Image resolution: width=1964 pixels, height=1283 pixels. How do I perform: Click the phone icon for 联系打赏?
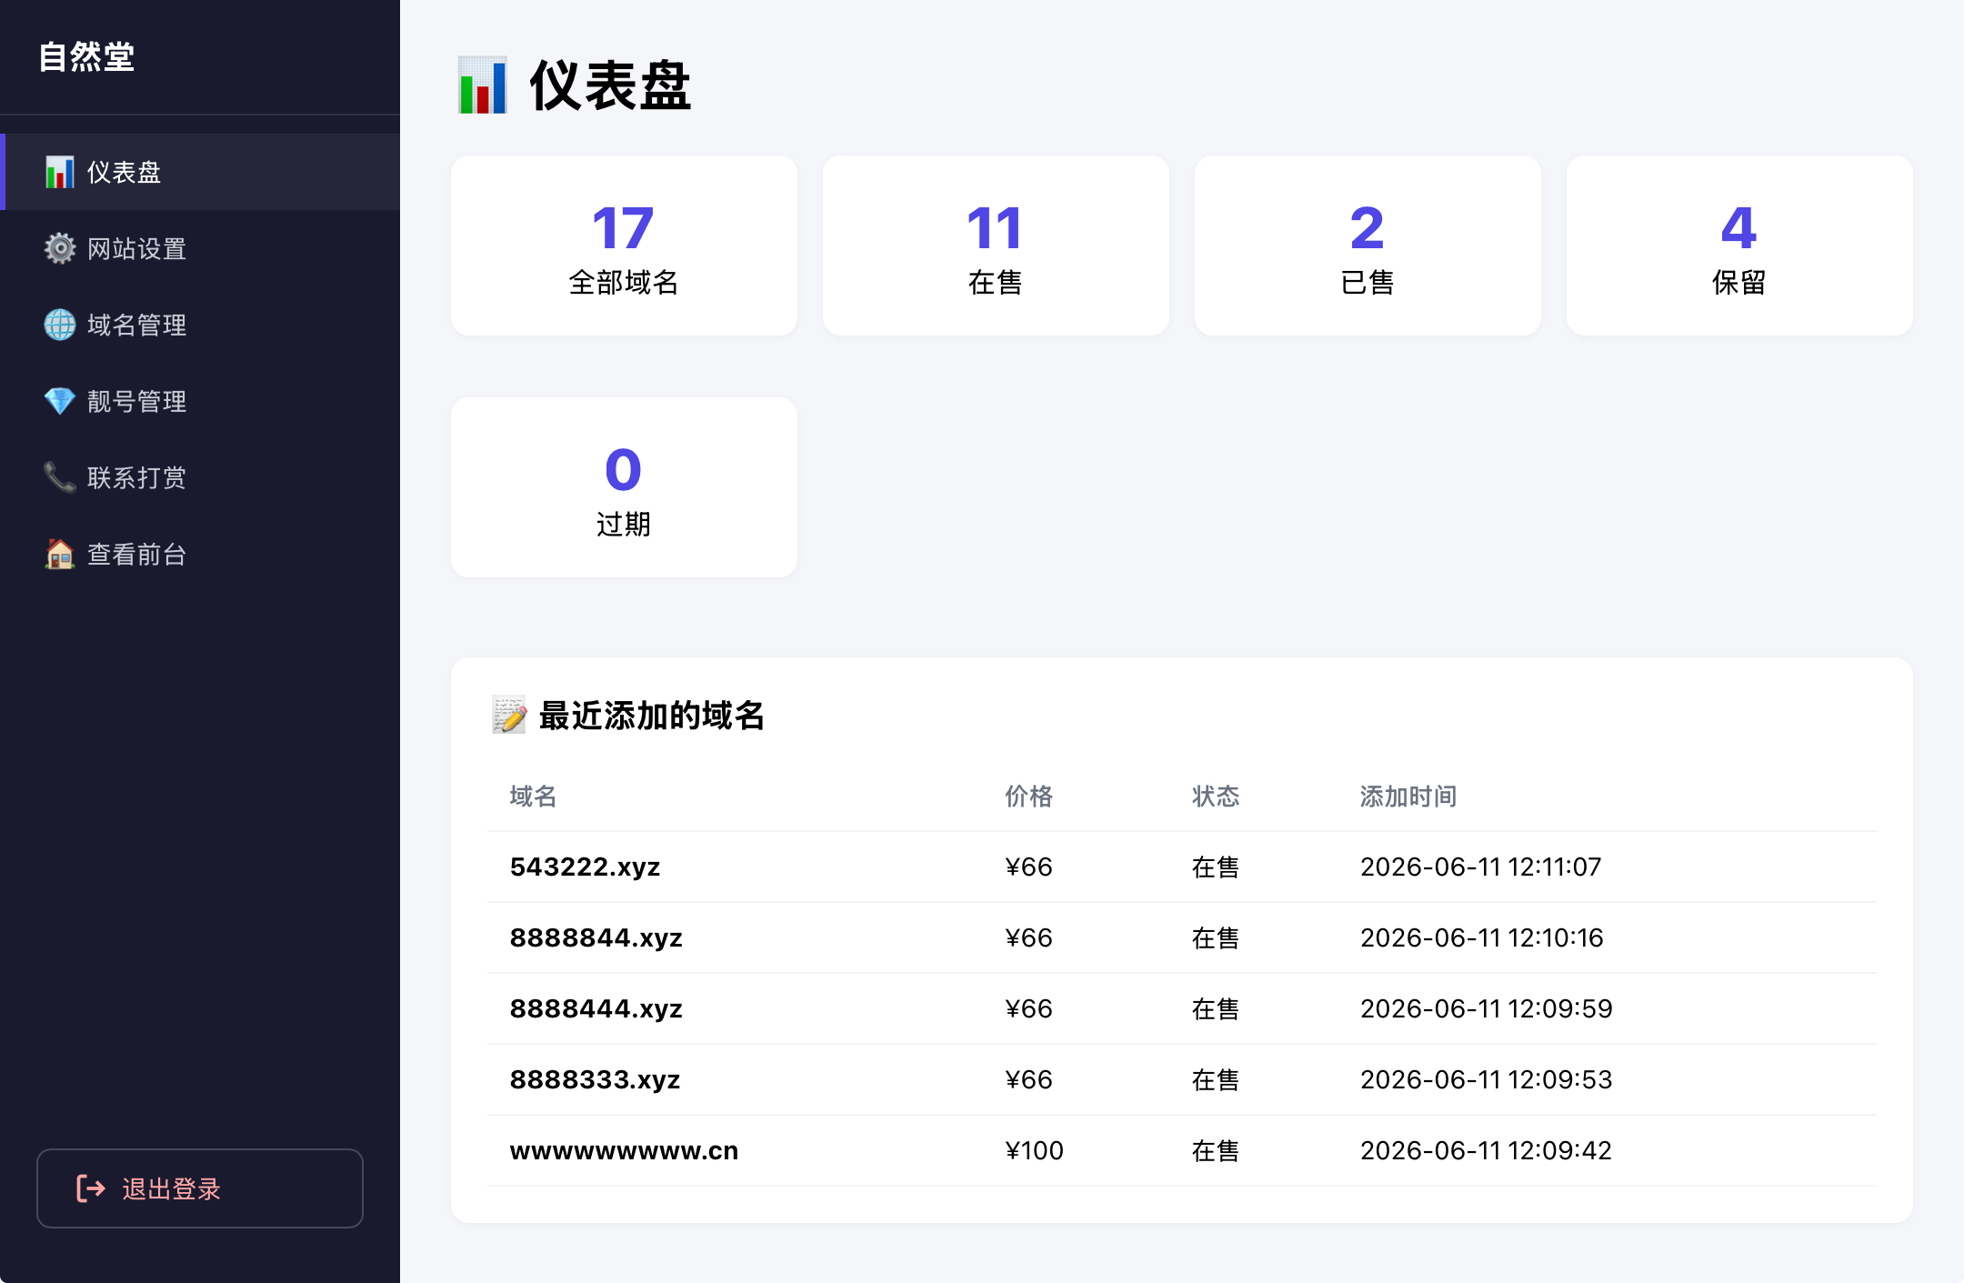[x=60, y=477]
